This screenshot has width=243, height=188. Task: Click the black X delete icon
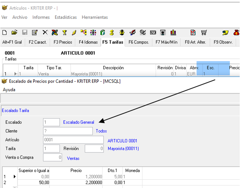(x=45, y=33)
